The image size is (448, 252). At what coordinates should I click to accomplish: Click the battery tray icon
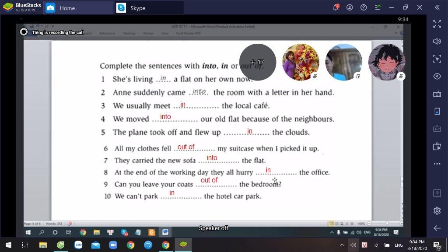click(x=387, y=245)
